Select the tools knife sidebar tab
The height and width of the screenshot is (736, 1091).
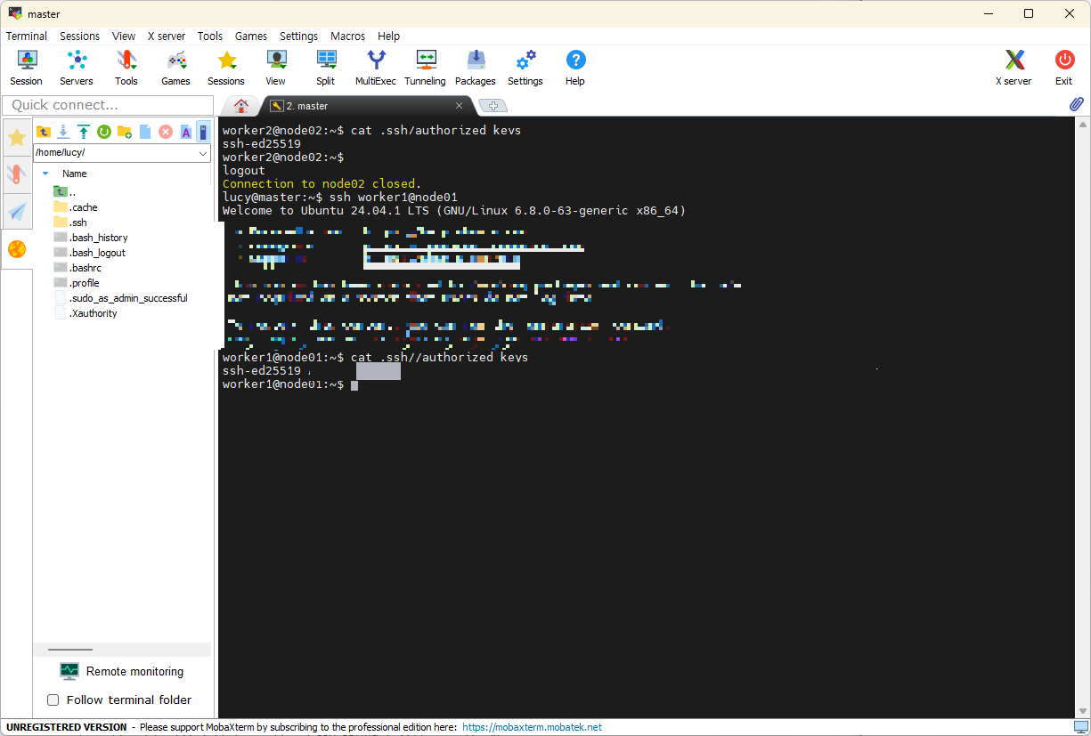(17, 174)
